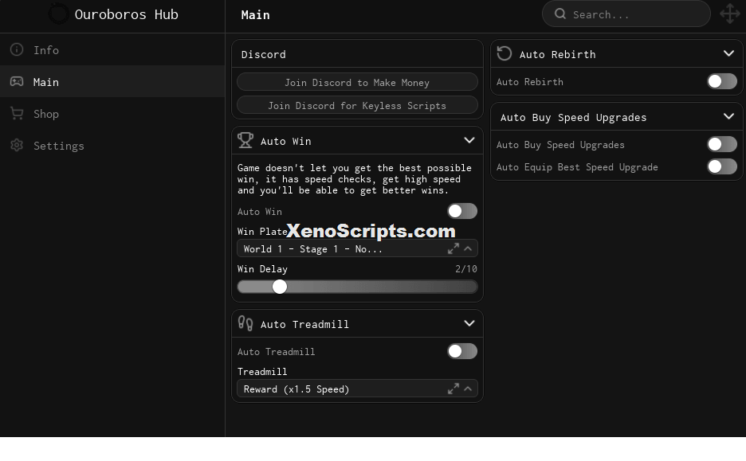Click the Auto Win description paragraph
This screenshot has height=461, width=746.
click(x=355, y=179)
